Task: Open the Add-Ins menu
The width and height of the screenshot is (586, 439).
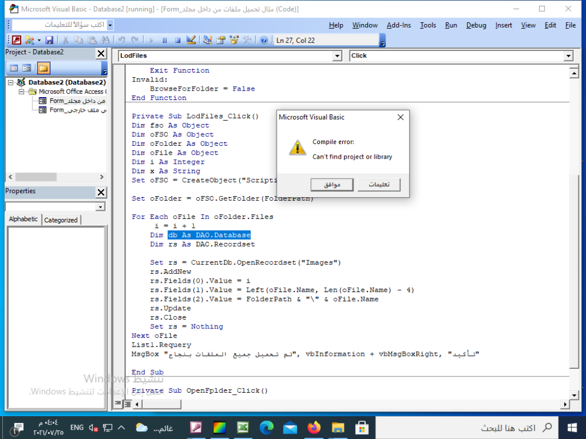Action: click(398, 25)
